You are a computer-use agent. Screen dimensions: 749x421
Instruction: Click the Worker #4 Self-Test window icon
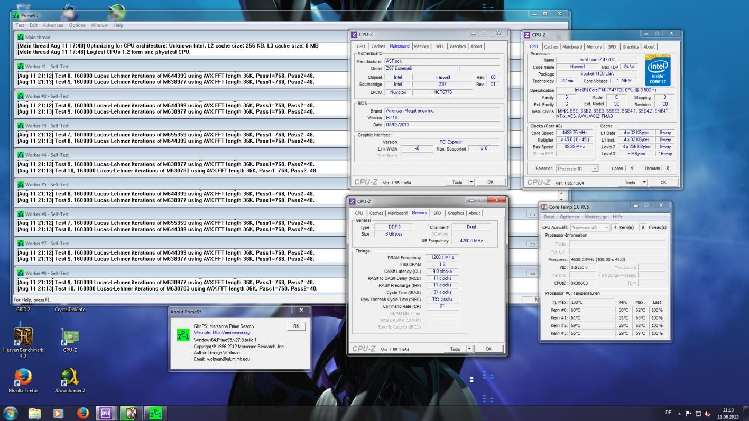coord(21,155)
